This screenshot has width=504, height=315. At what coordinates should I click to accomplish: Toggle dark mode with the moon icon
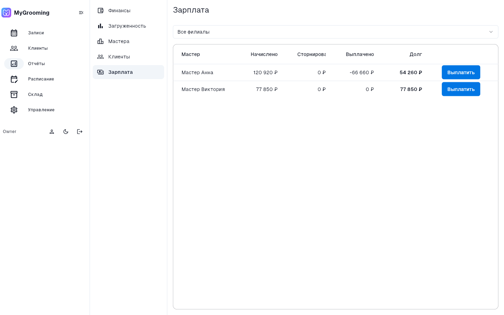[66, 132]
